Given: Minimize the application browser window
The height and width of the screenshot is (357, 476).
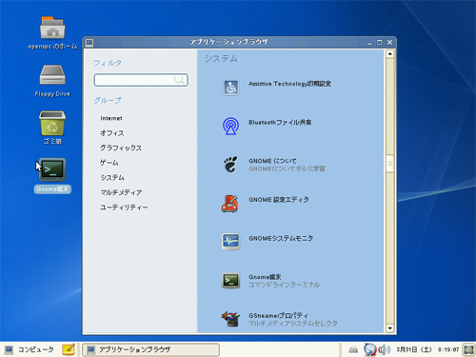Looking at the screenshot, I should coord(369,43).
